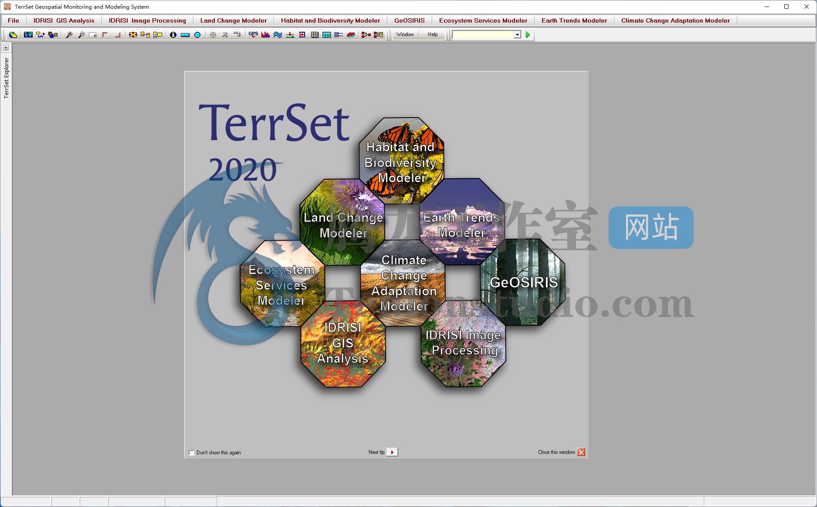Click the gray delete-feature X icon
This screenshot has width=817, height=507.
pos(225,35)
